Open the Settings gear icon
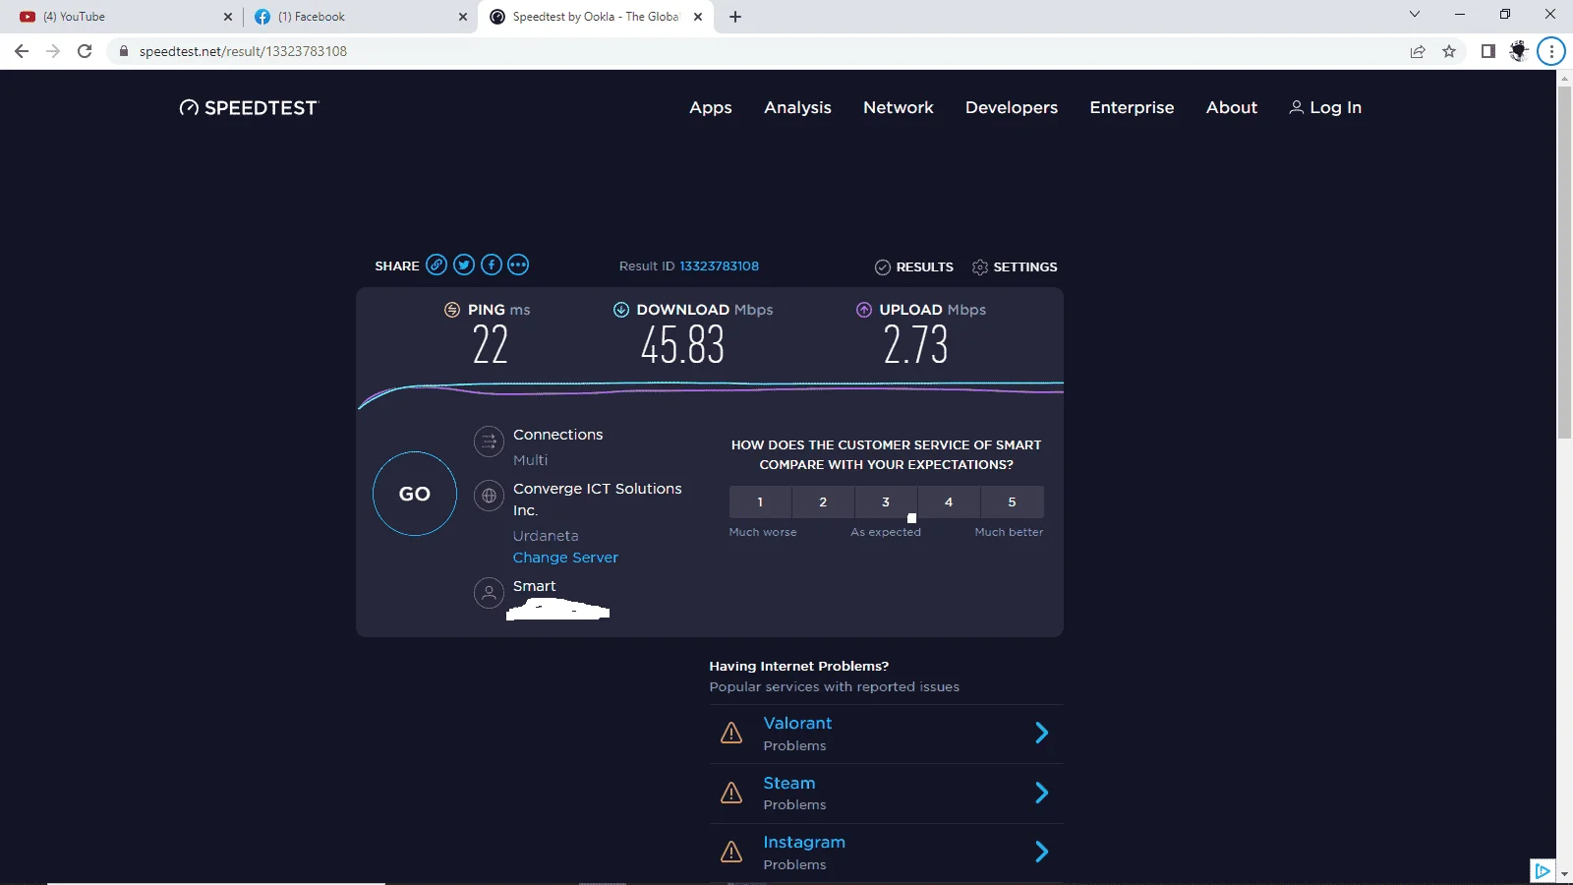 980,267
